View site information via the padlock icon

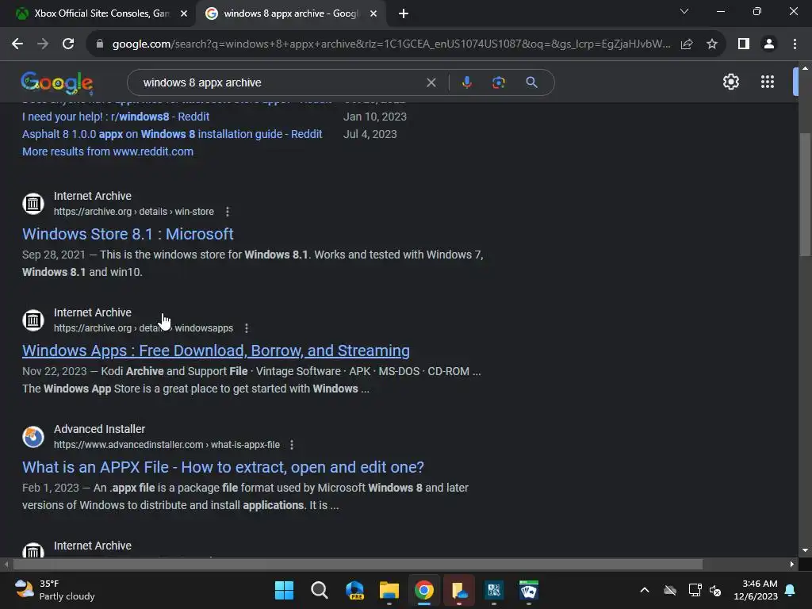(99, 44)
